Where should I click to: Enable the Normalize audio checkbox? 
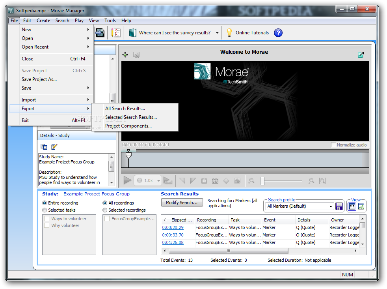coord(333,145)
